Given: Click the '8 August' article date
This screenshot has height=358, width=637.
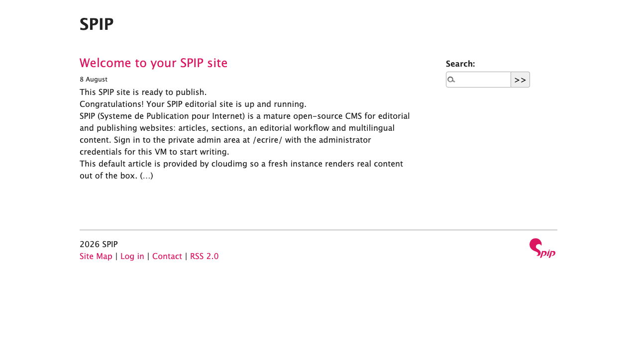Looking at the screenshot, I should click(94, 79).
